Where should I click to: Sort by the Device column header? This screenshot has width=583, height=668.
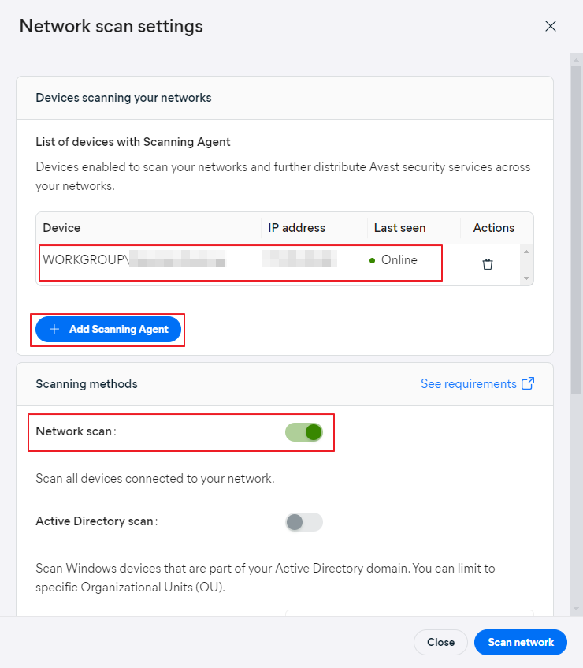click(x=62, y=228)
